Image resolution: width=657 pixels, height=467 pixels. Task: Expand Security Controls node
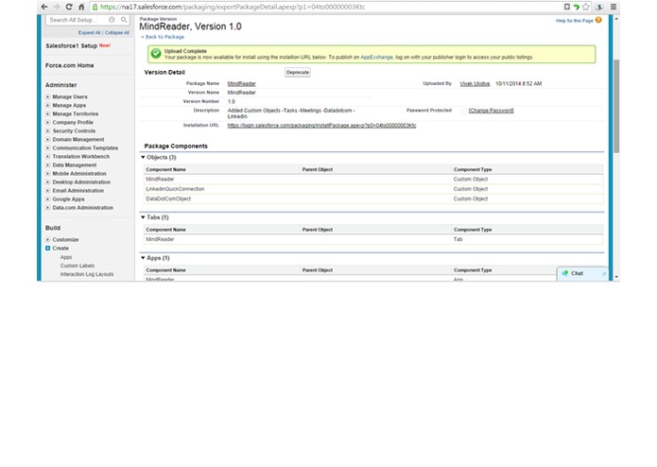48,131
